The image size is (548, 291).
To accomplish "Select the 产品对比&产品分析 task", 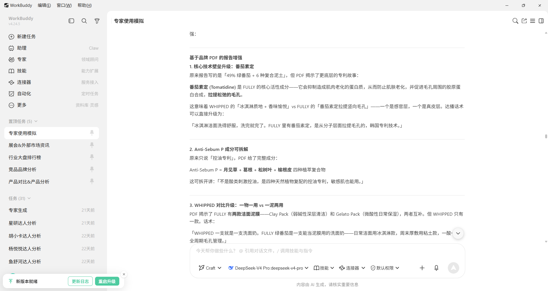I will click(52, 182).
